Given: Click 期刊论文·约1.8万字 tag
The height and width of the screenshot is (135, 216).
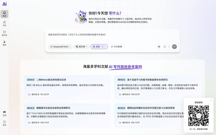Looking at the screenshot, I should tap(39, 94).
